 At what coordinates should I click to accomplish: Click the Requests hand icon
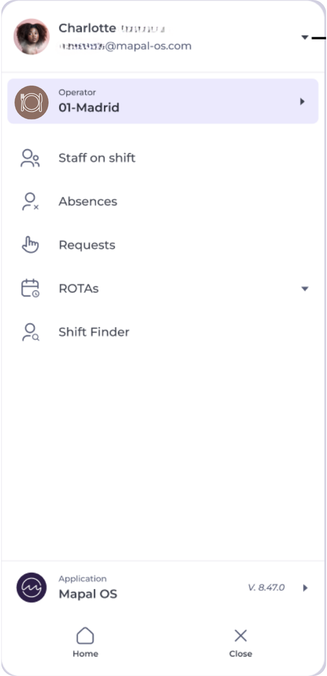(x=30, y=245)
